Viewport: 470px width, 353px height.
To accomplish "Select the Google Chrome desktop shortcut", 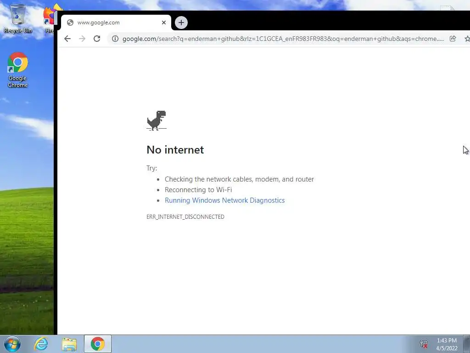I will pyautogui.click(x=18, y=70).
